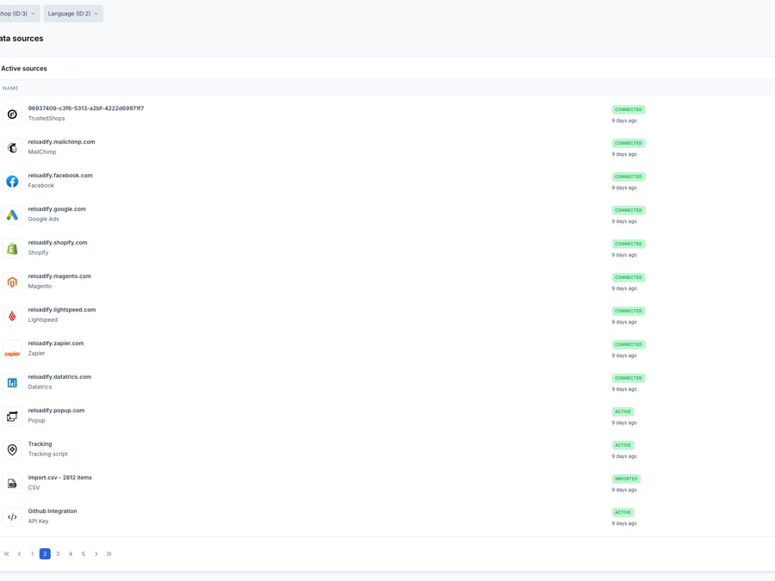Expand pagination to last page with double chevron
775x581 pixels.
point(108,553)
